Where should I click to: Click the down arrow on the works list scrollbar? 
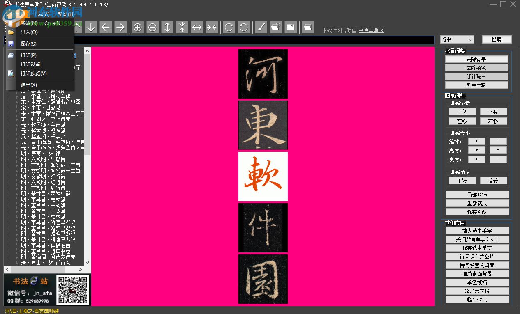[87, 262]
